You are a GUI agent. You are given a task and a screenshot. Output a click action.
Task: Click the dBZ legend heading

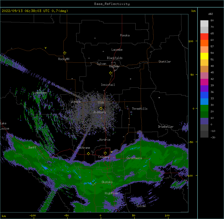[x=210, y=14]
